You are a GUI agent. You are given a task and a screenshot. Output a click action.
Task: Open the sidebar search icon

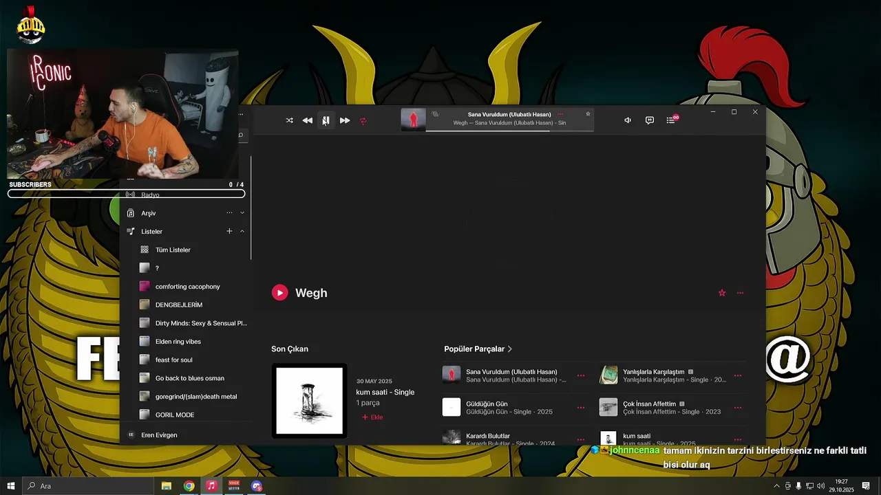241,135
